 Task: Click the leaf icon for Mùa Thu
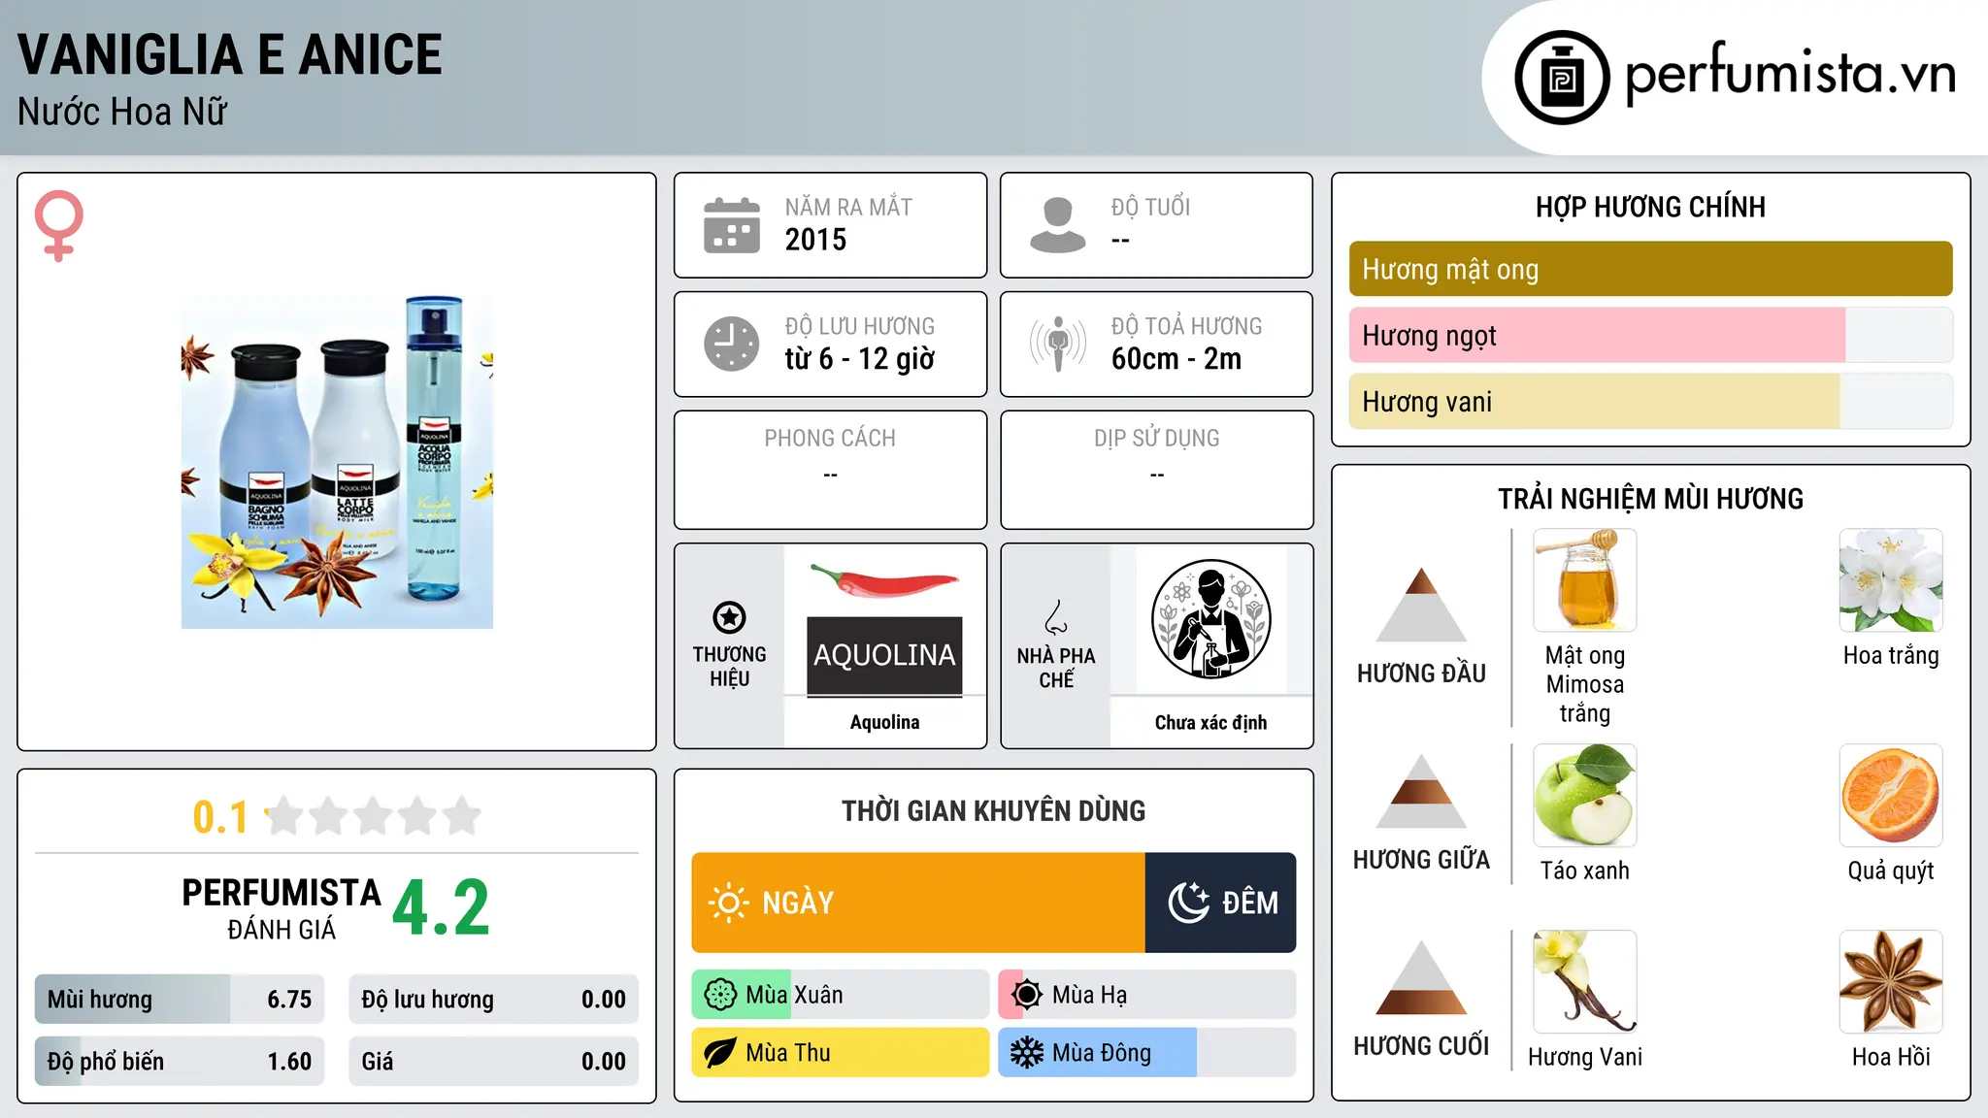[720, 1053]
